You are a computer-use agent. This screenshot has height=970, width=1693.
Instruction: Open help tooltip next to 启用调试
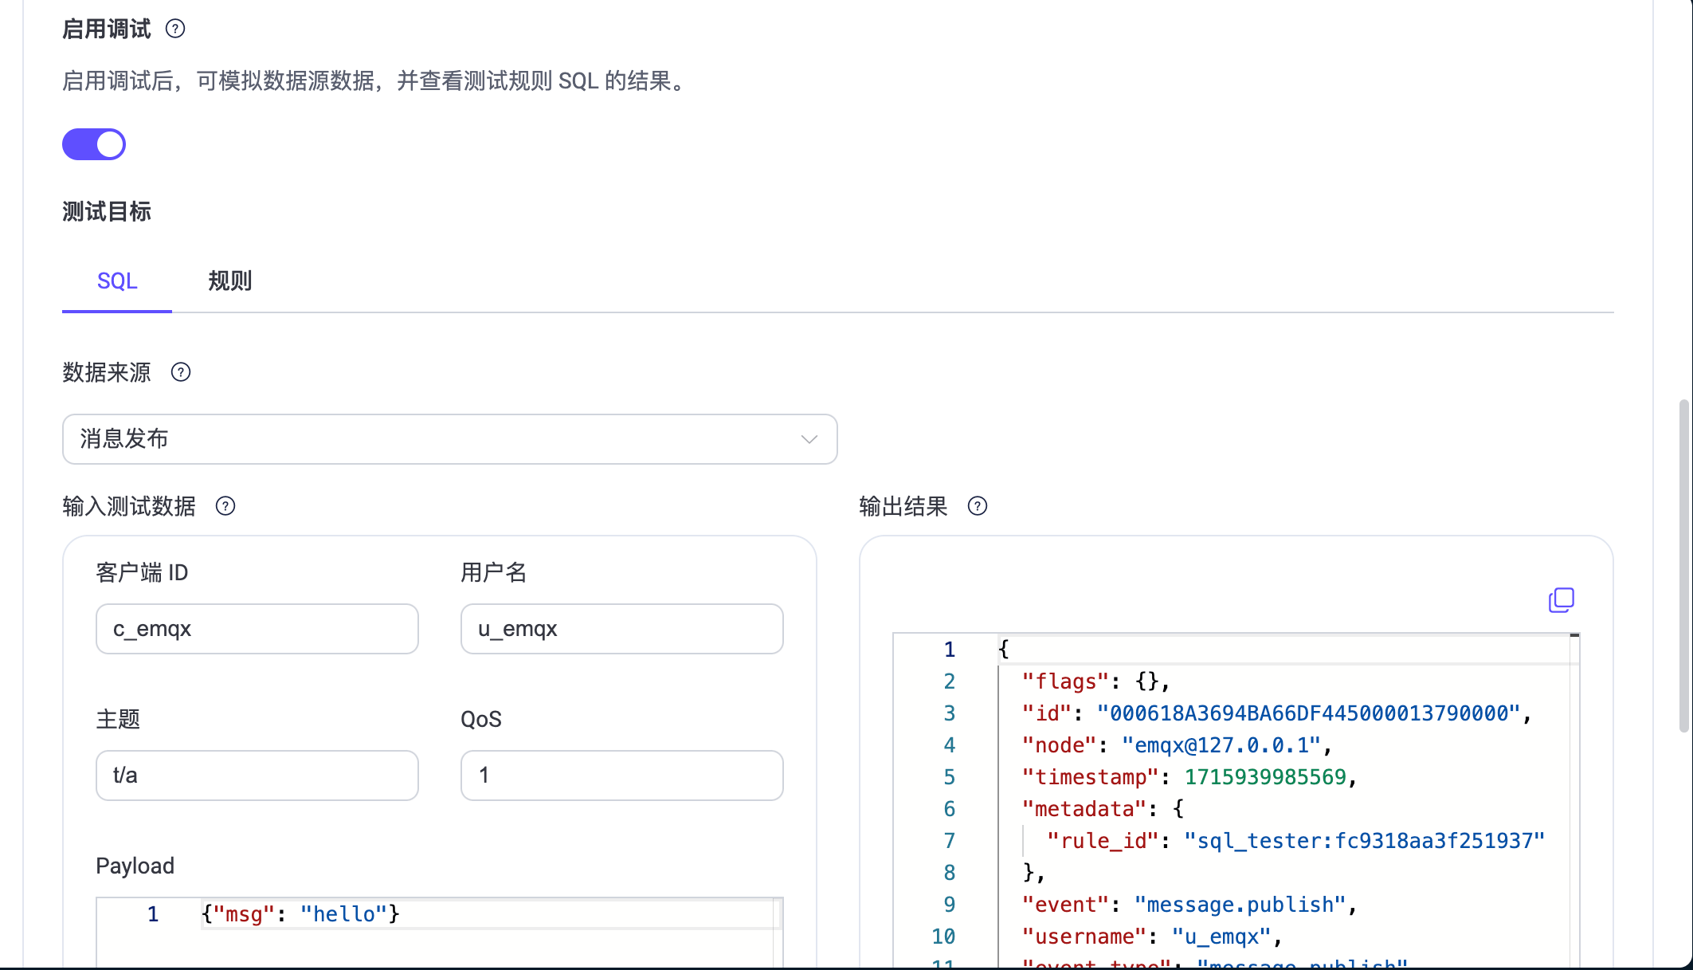(x=175, y=29)
